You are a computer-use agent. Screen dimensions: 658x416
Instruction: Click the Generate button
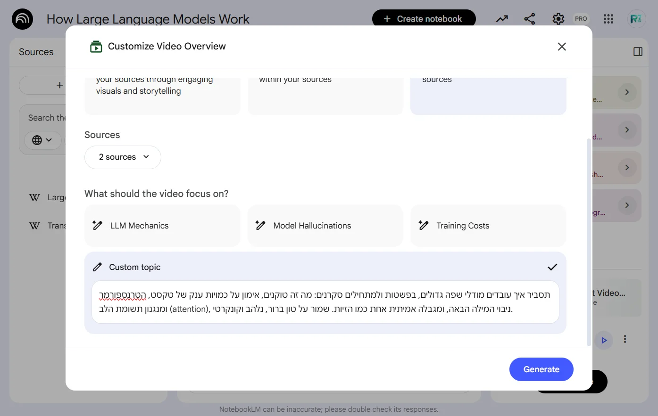[x=541, y=369]
